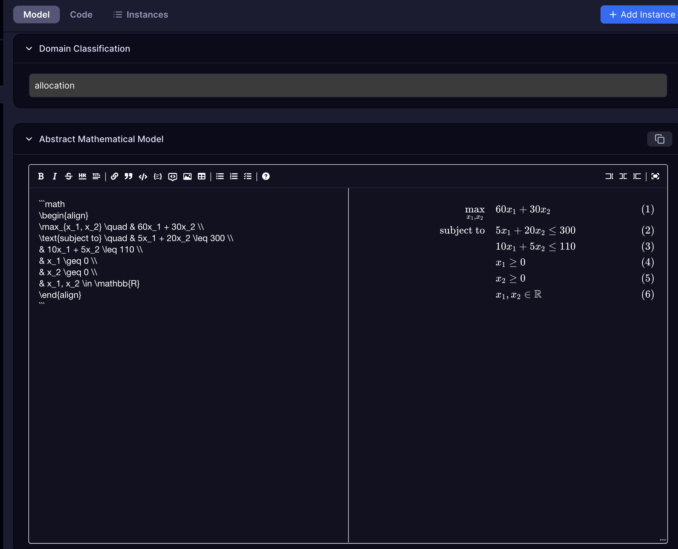Viewport: 678px width, 549px height.
Task: Apply strikethrough formatting
Action: 69,176
